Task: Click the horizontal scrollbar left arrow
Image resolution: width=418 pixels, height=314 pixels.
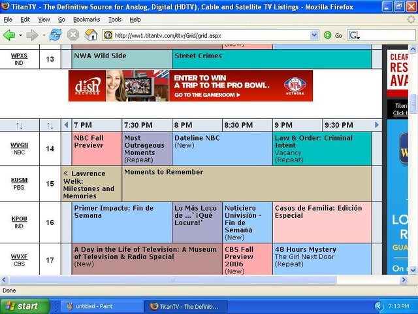Action: [x=4, y=279]
